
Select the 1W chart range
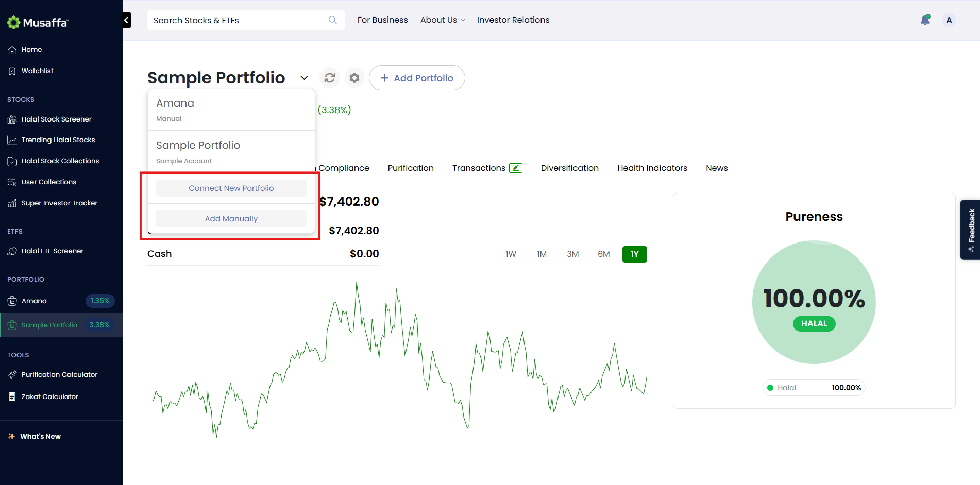511,254
